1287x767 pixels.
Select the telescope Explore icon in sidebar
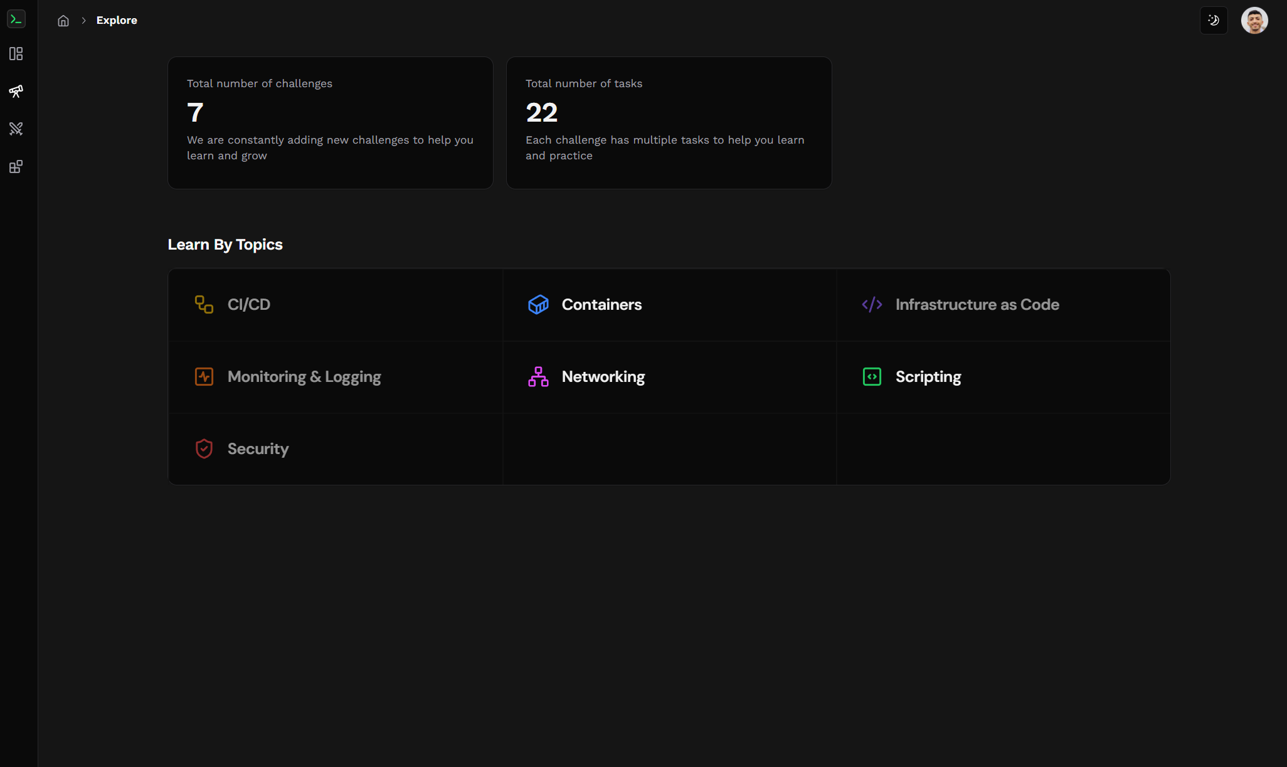click(16, 92)
